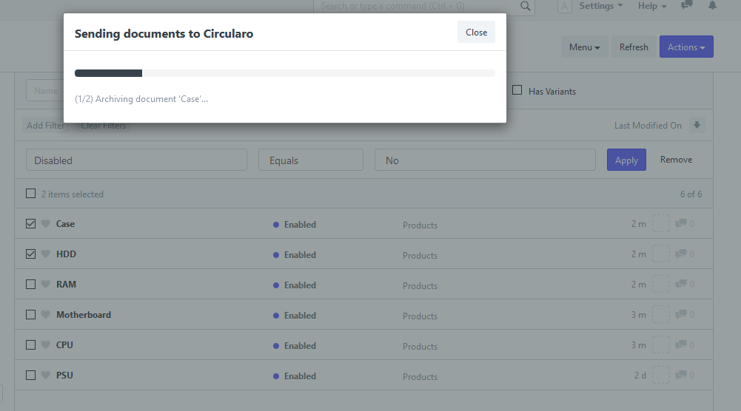The width and height of the screenshot is (741, 411).
Task: Uncheck the Case row checkbox
Action: 30,224
